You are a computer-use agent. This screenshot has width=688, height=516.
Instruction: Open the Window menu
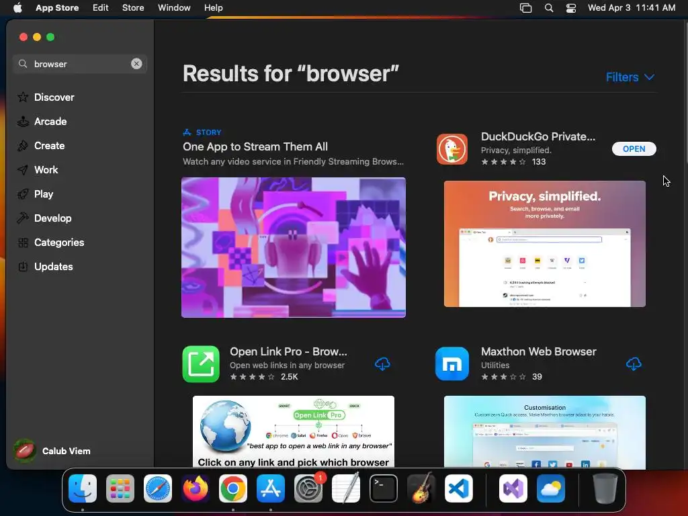[174, 8]
